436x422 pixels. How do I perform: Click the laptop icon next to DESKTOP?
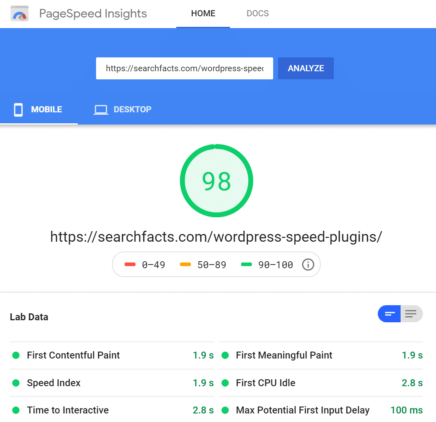coord(101,109)
